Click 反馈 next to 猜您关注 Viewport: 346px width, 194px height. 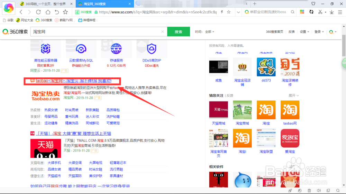point(230,96)
